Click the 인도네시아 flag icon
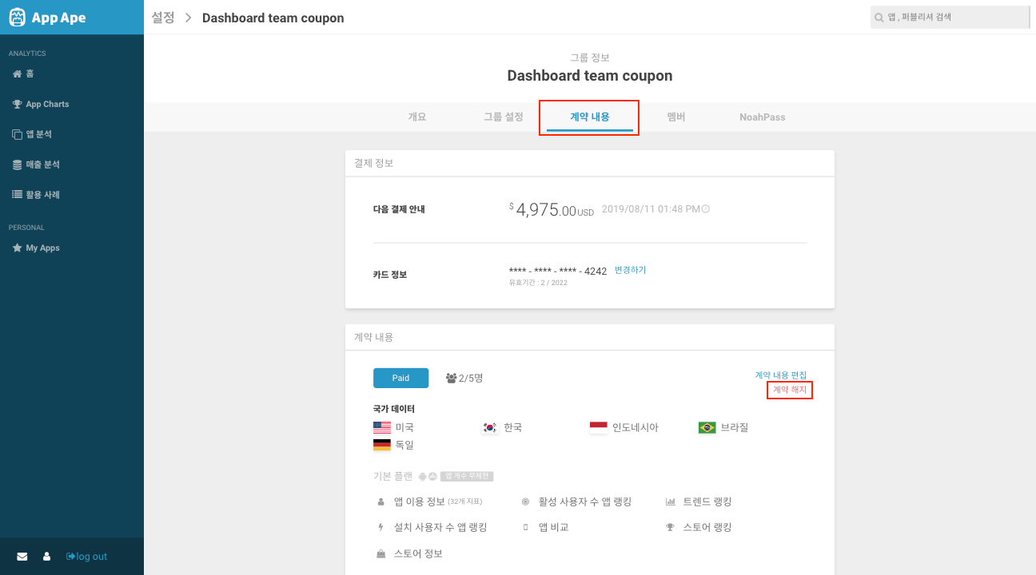This screenshot has height=575, width=1036. [599, 427]
